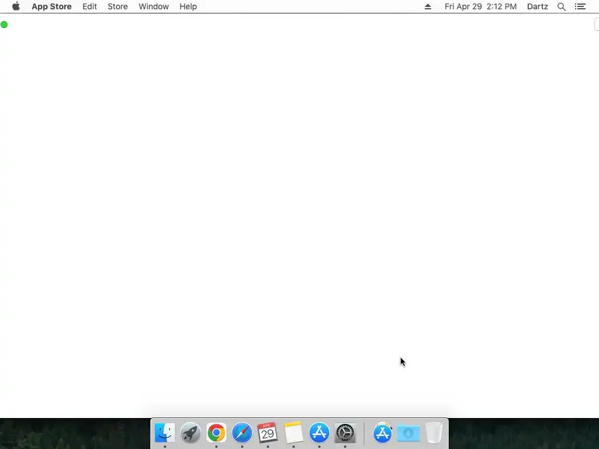The image size is (599, 449).
Task: Open Applications stack beside the Dock divider
Action: tap(383, 433)
